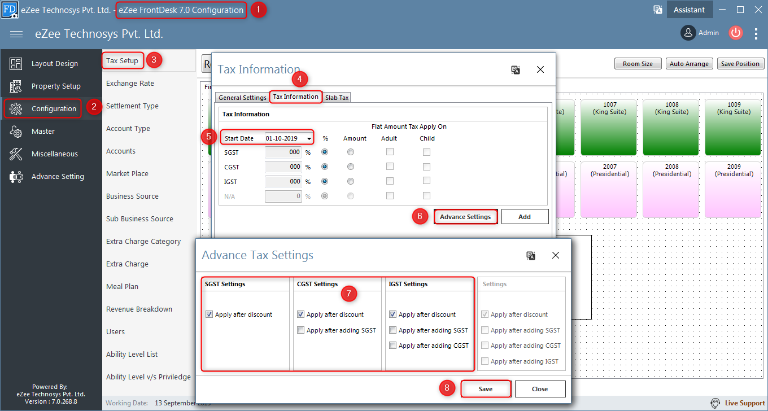Screen dimensions: 768x411
Task: Click the Auto Arrange button
Action: [x=689, y=64]
